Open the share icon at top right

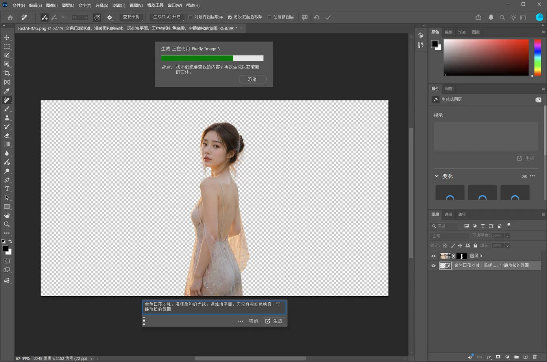point(479,17)
